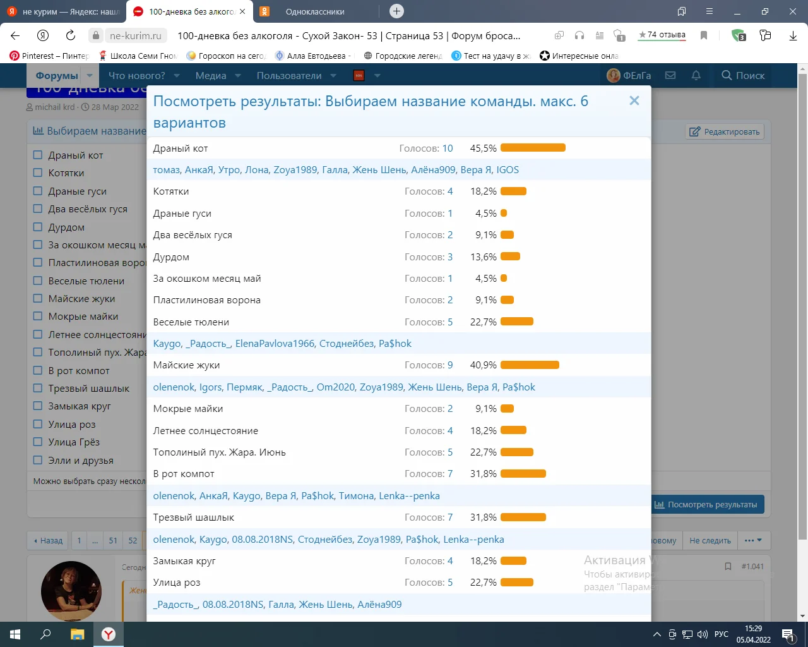
Task: Select the Элли и друзья checkbox
Action: point(38,460)
